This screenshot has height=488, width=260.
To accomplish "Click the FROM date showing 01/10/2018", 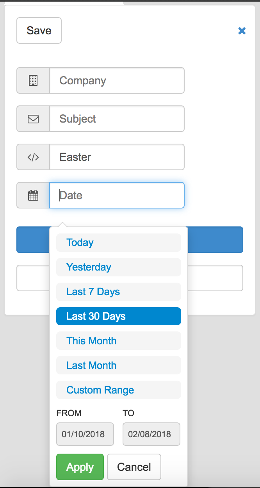I will tap(85, 434).
